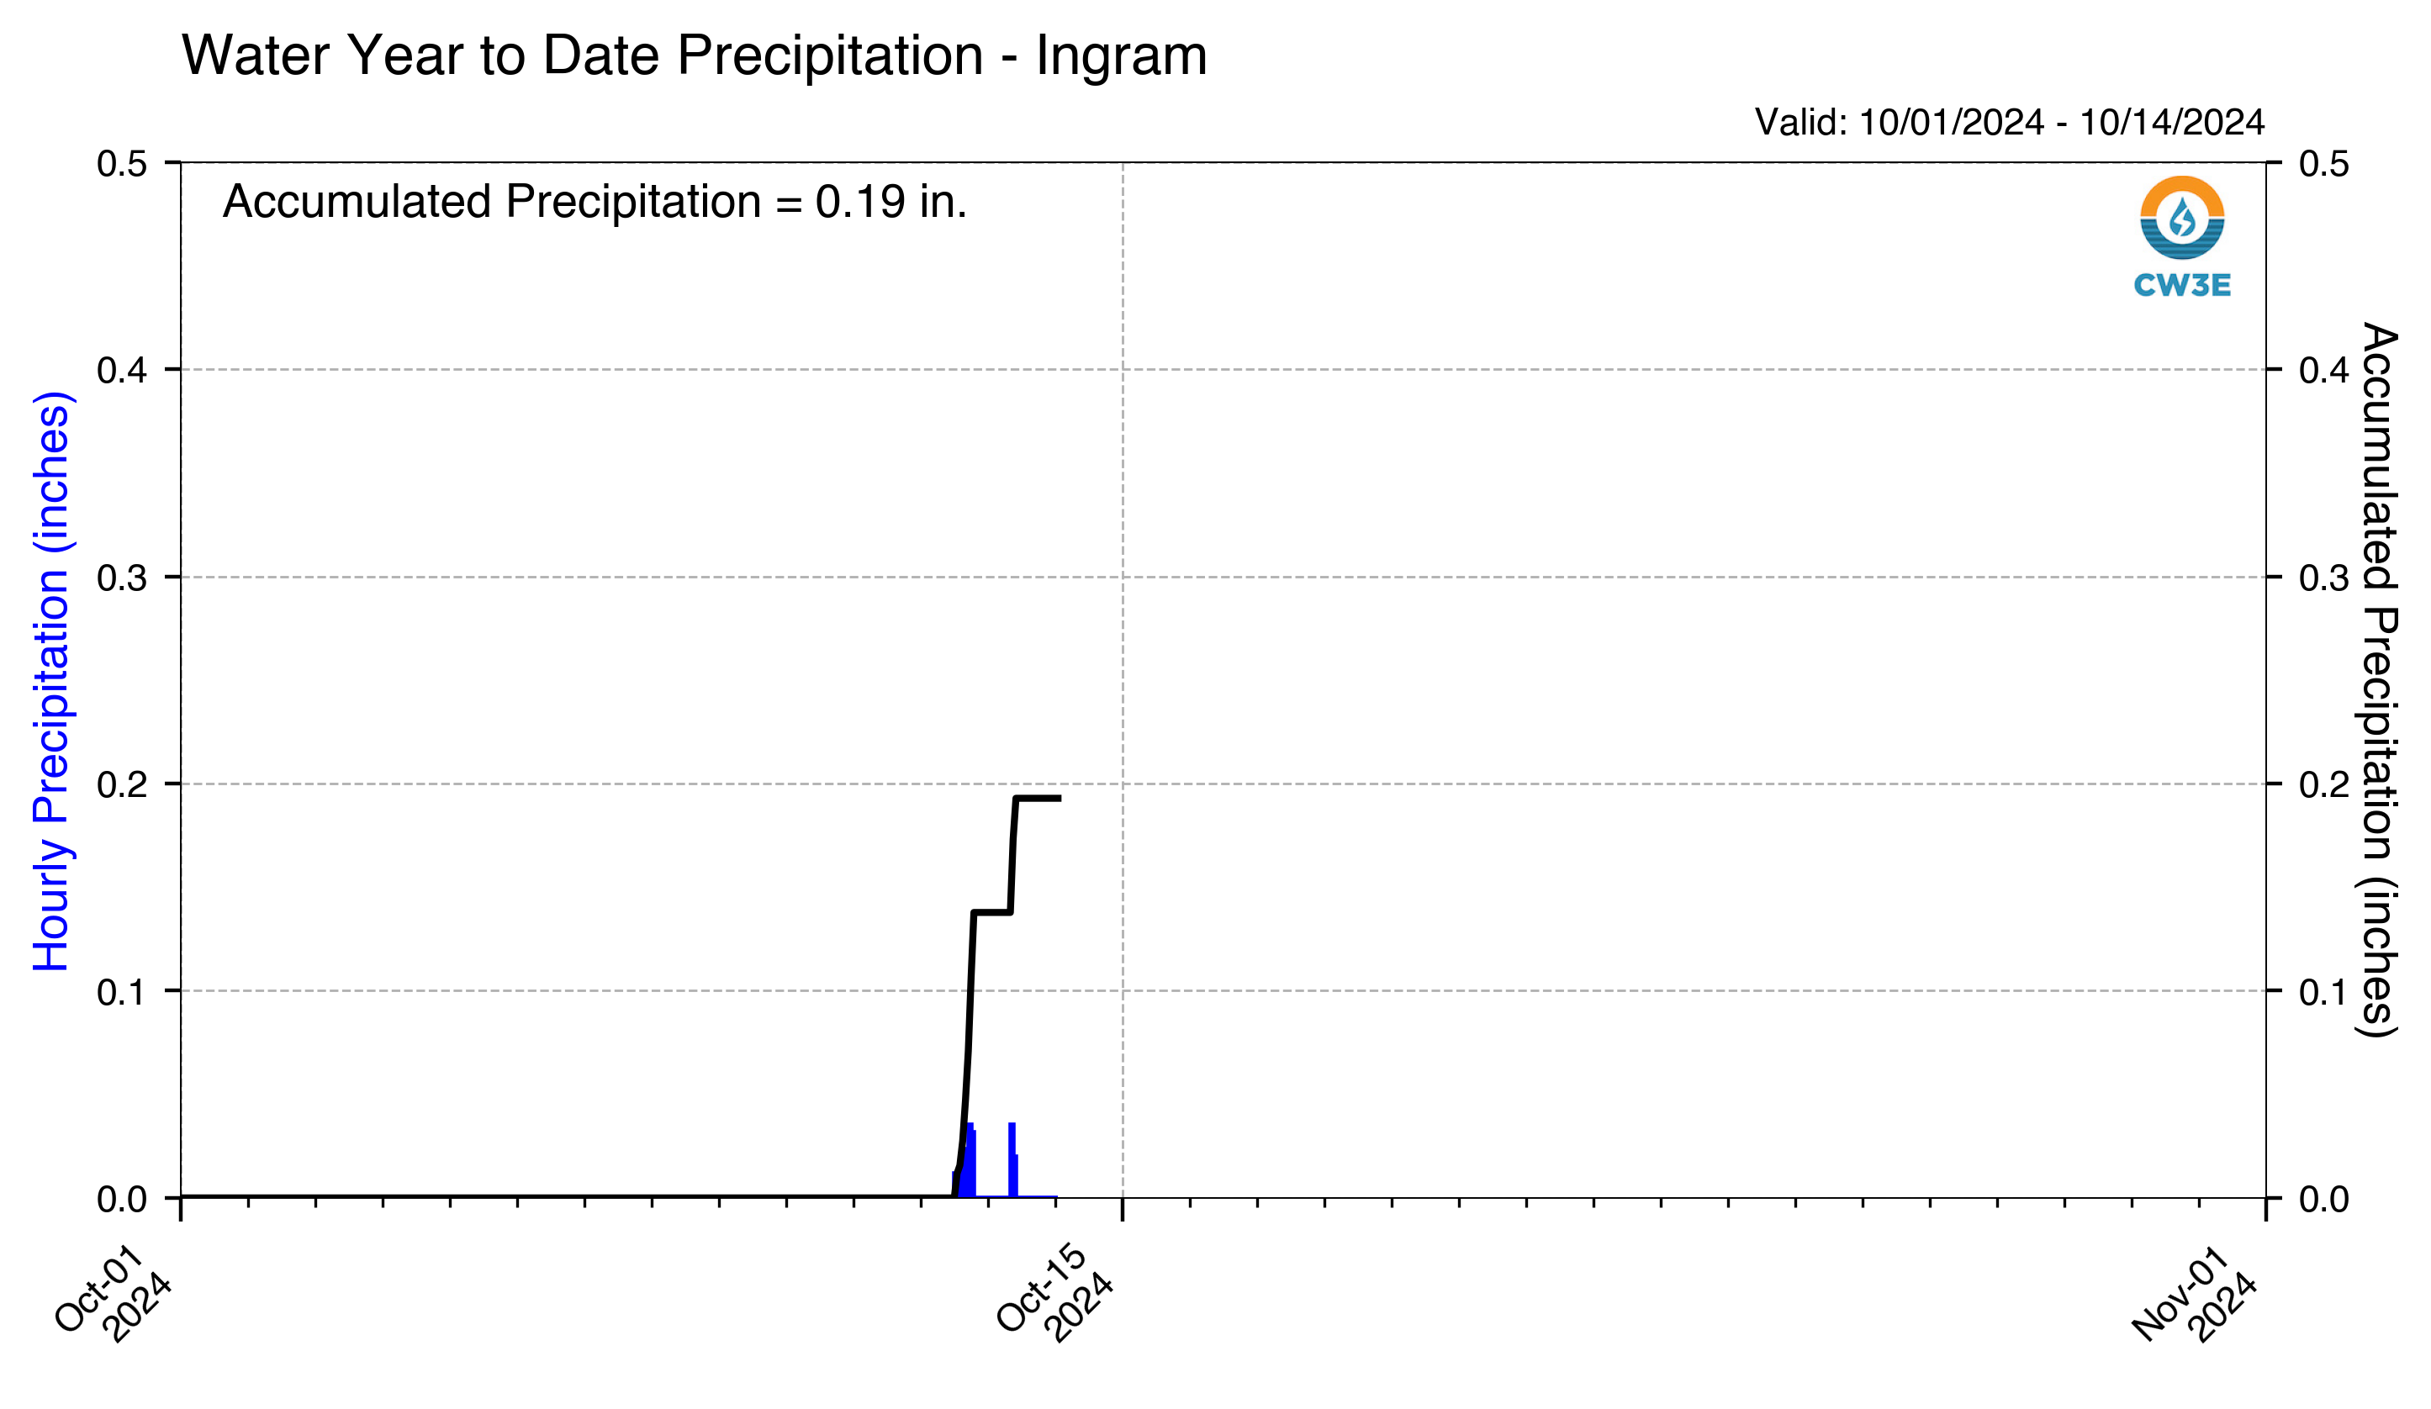This screenshot has width=2431, height=1409.
Task: Select the Oct-01 2024 axis label
Action: (x=114, y=1292)
